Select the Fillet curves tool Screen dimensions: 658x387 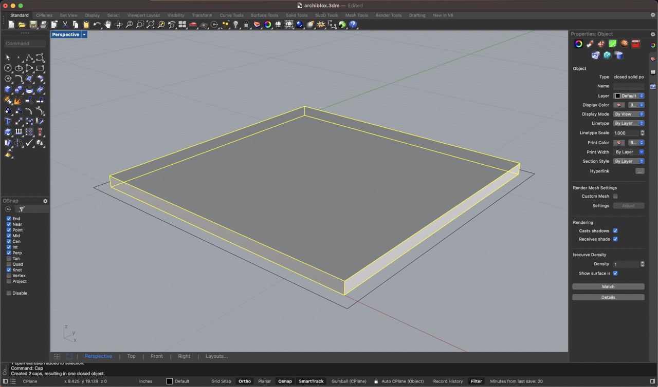[x=19, y=79]
